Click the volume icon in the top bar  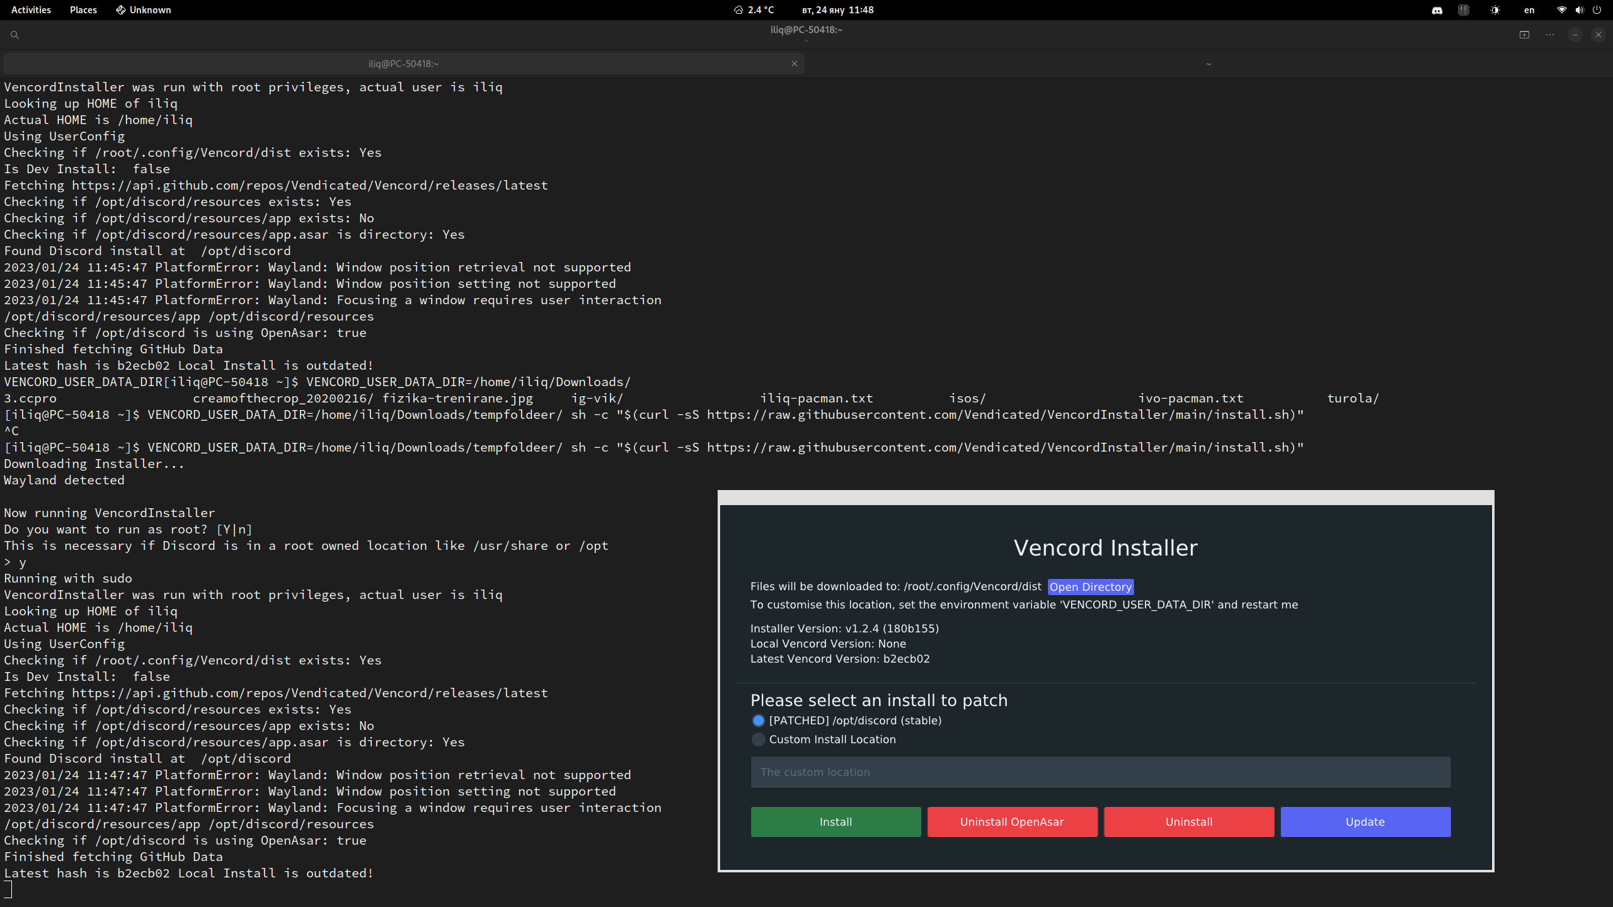1578,10
